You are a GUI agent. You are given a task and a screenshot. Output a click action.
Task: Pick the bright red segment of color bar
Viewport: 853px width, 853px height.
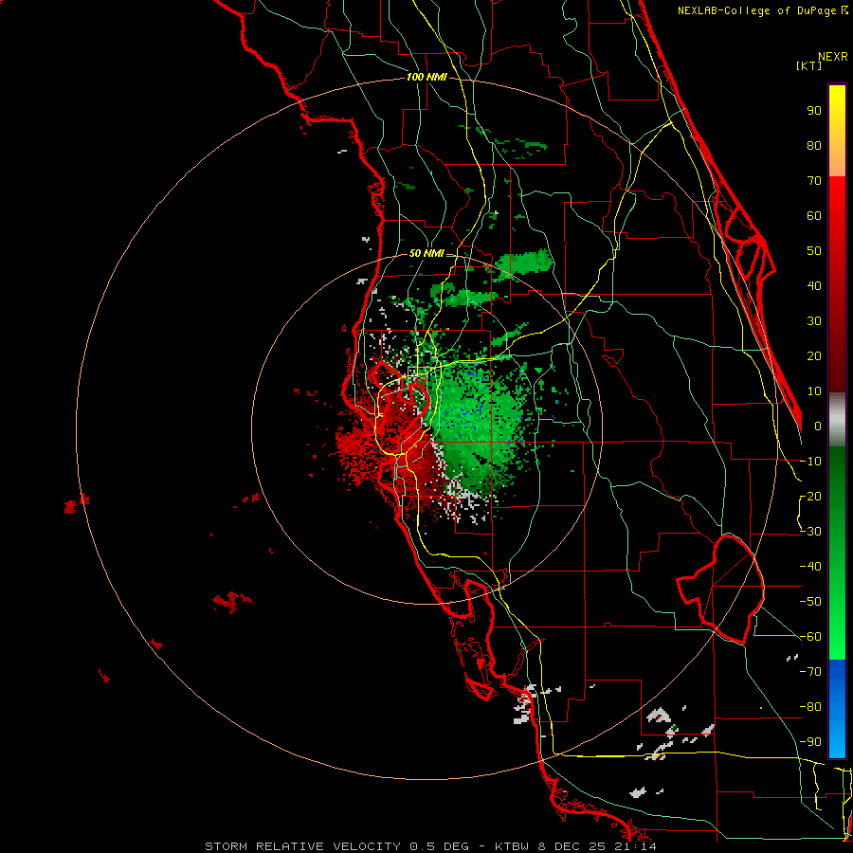[837, 284]
